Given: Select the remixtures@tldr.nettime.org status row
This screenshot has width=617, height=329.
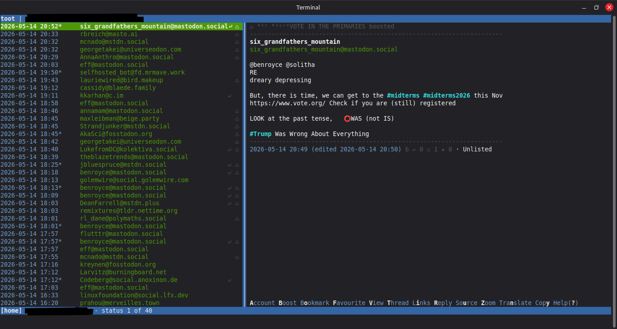Looking at the screenshot, I should tap(121, 211).
